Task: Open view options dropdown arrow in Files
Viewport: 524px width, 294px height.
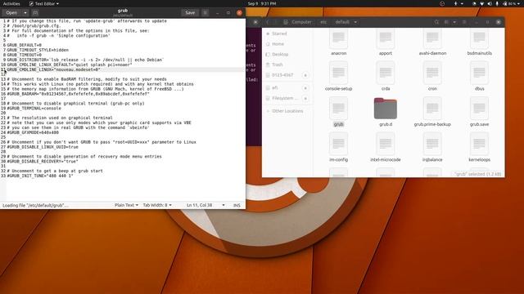Action: pyautogui.click(x=454, y=22)
